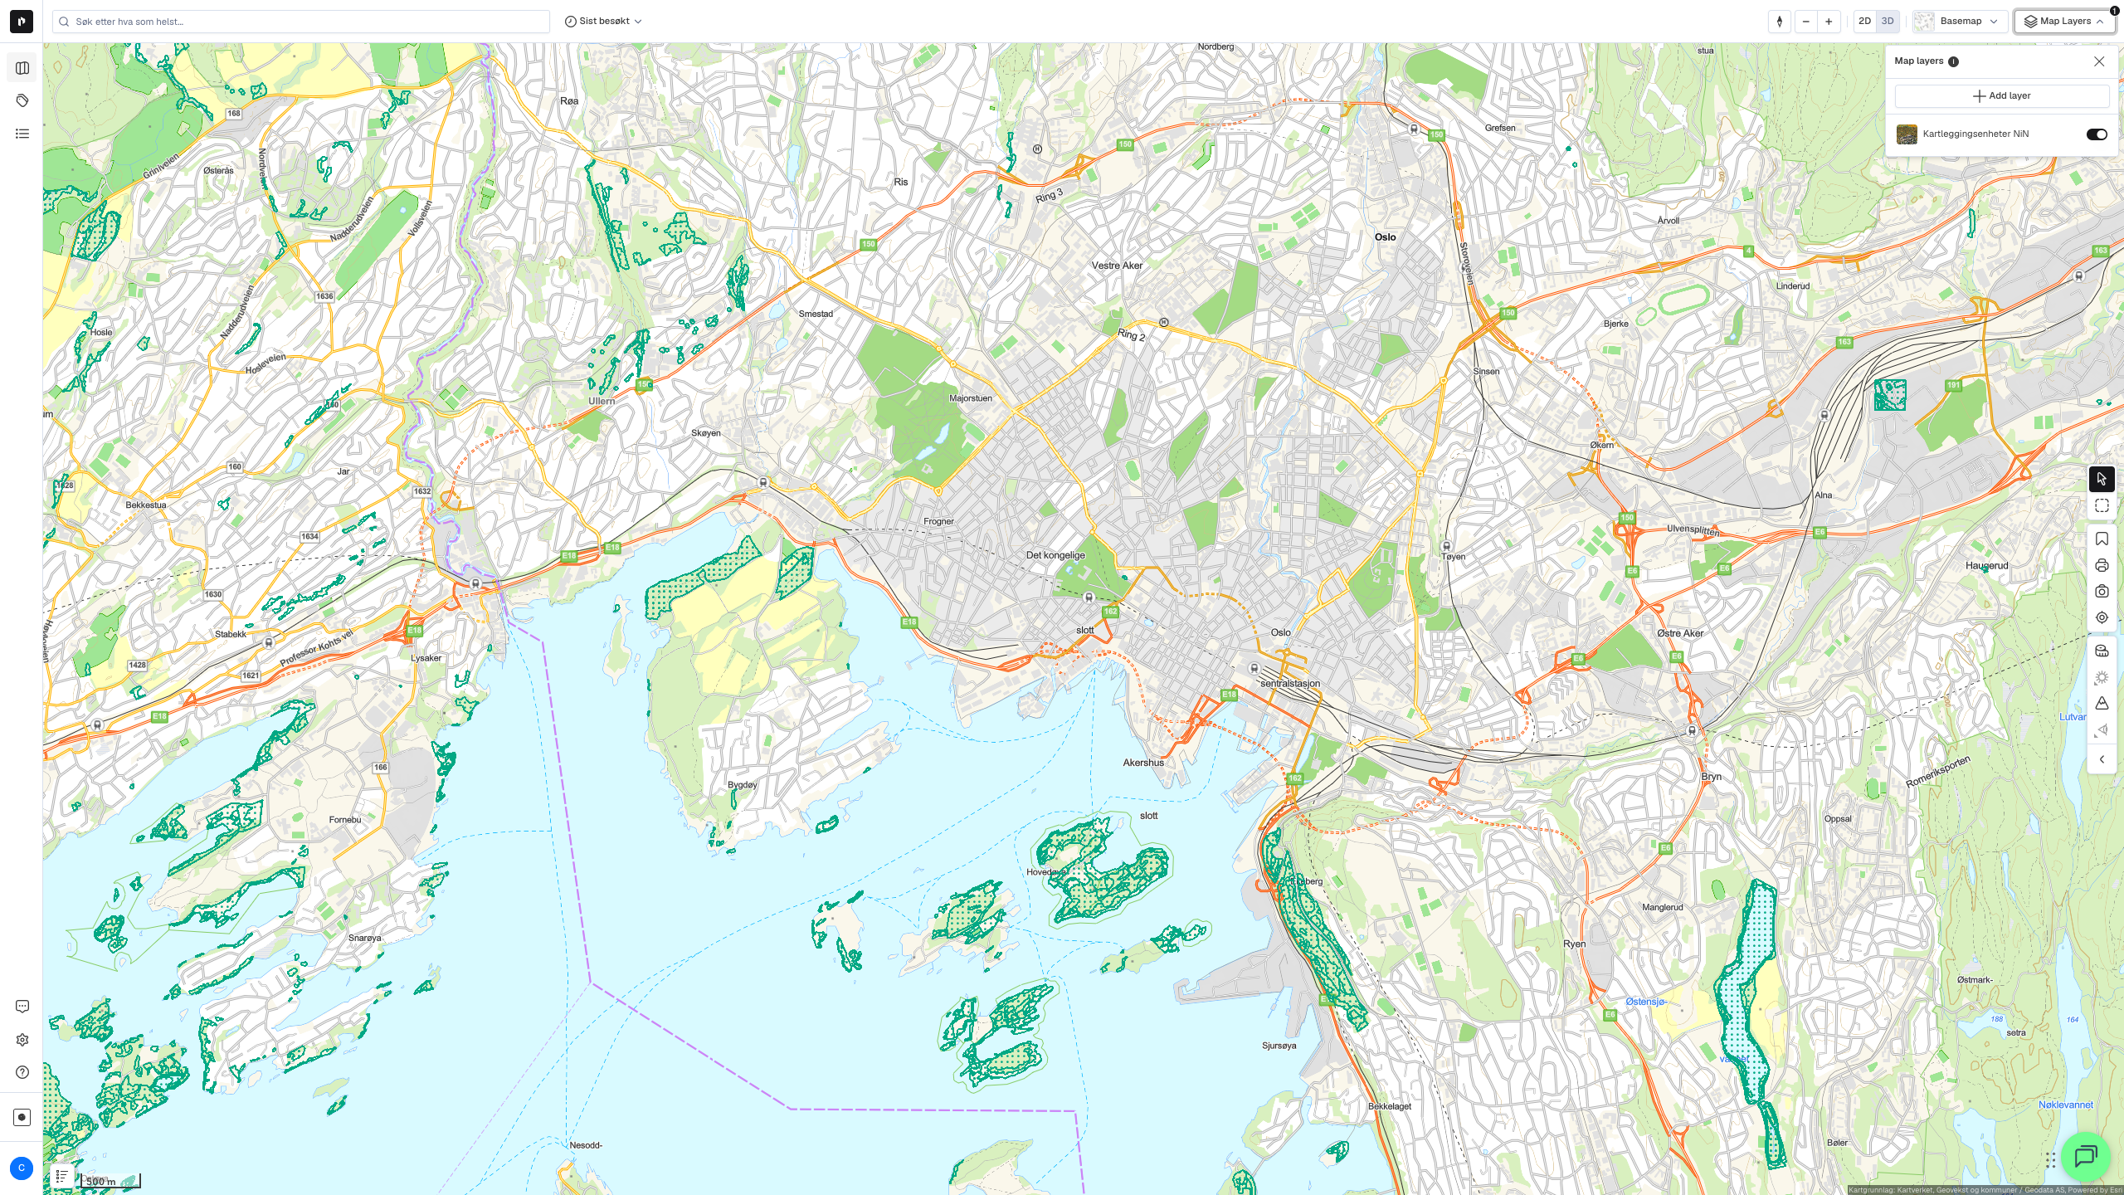Collapse the Map Layers dropdown button
The image size is (2124, 1195).
(x=2064, y=22)
